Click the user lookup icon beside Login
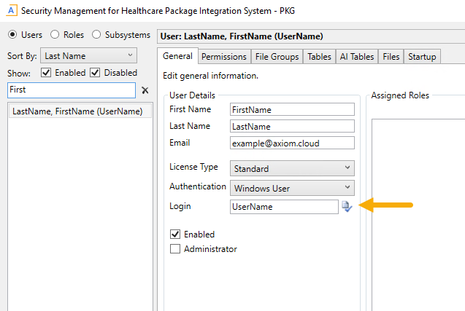The image size is (465, 311). click(x=347, y=207)
